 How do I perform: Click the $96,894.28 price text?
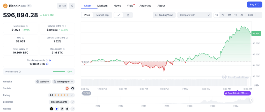(x=20, y=15)
